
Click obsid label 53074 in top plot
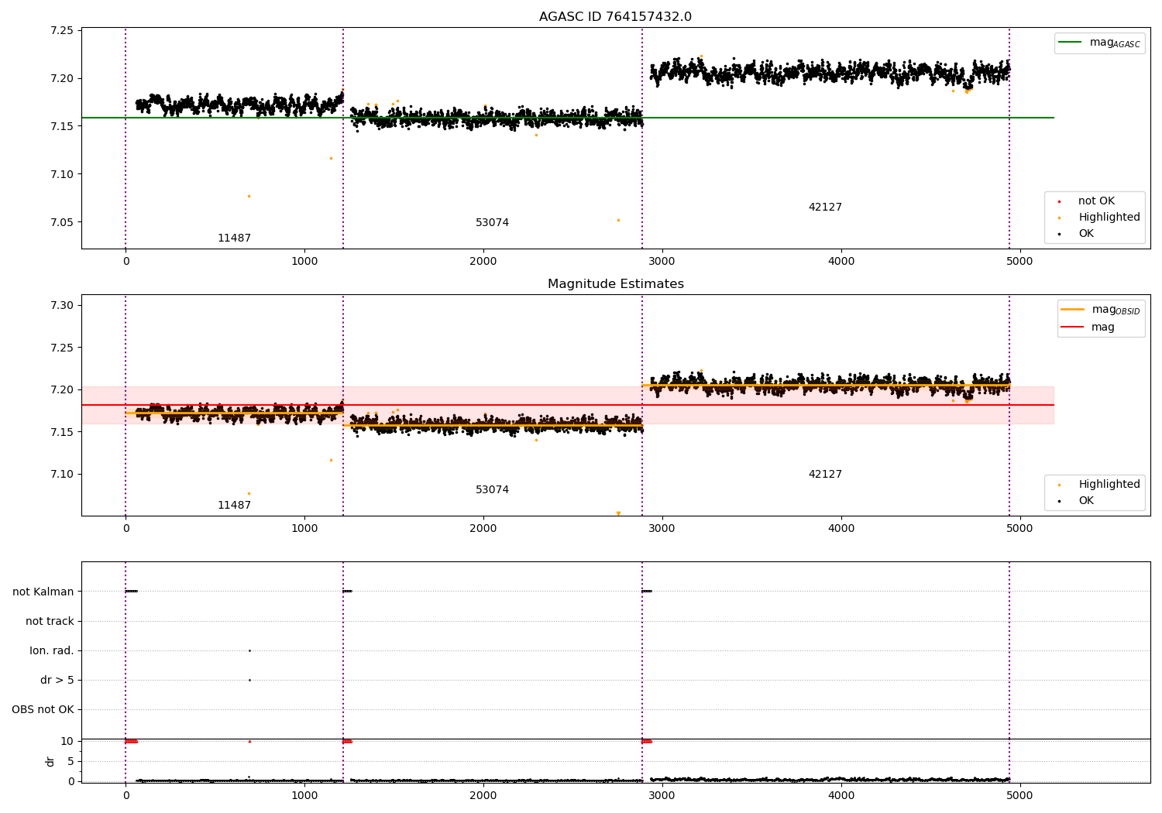[x=492, y=223]
